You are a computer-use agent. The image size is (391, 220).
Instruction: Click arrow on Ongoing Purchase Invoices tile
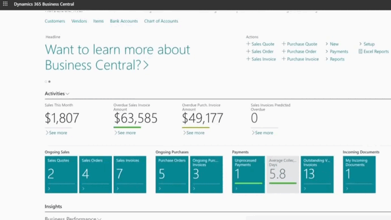click(194, 189)
